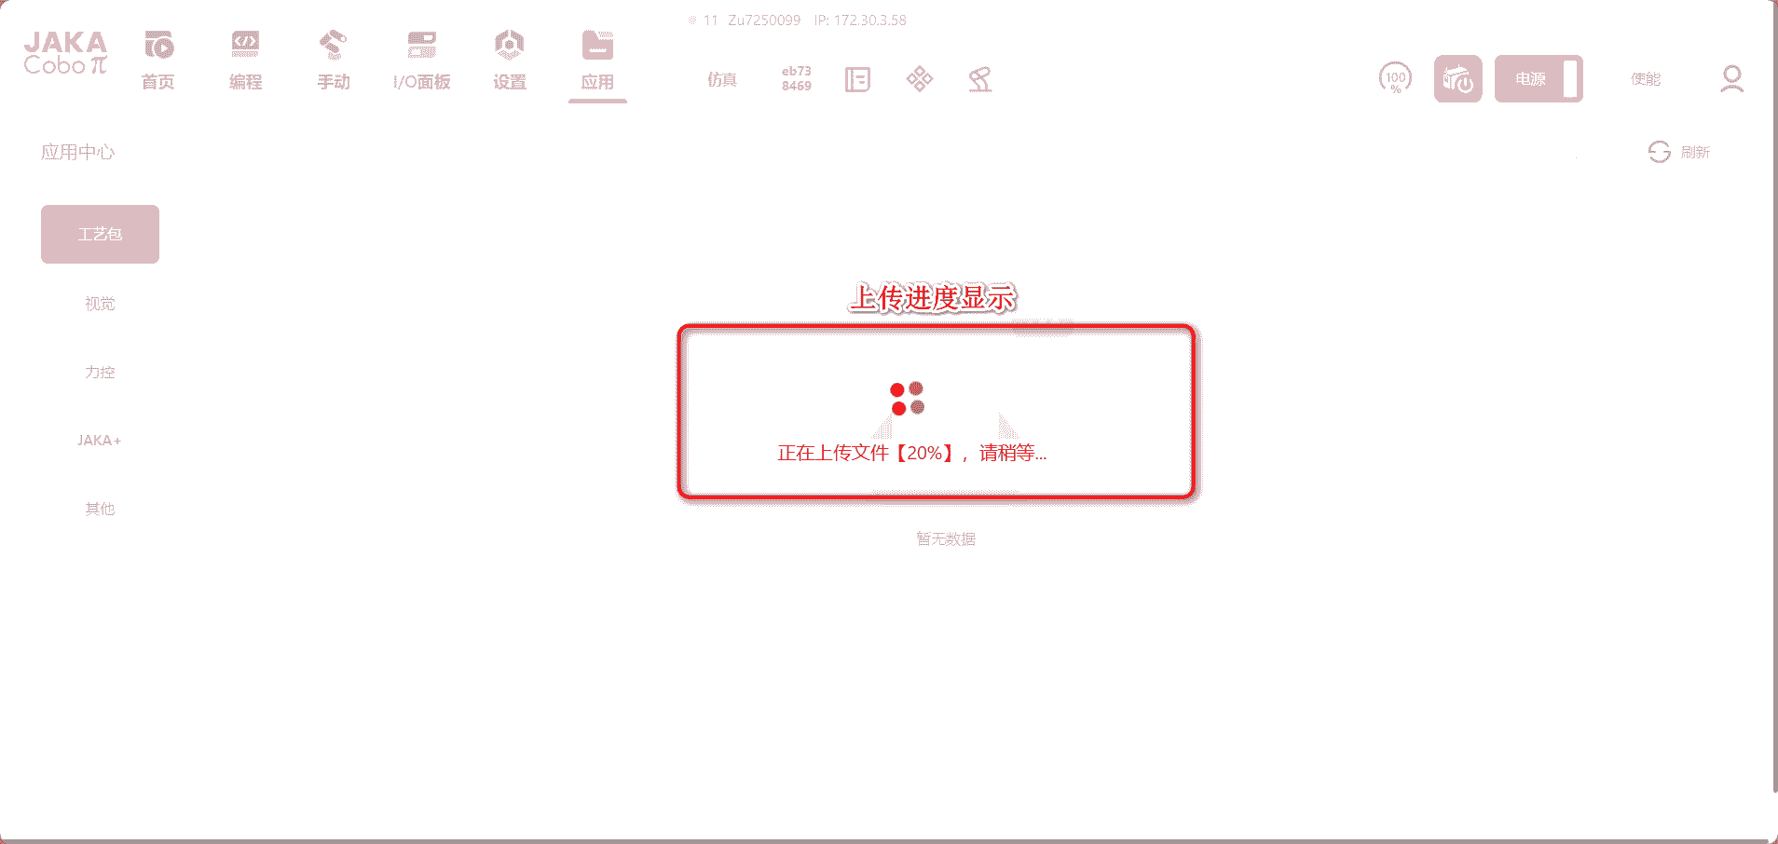Open the 力控 category in the sidebar
This screenshot has width=1778, height=844.
coord(100,372)
